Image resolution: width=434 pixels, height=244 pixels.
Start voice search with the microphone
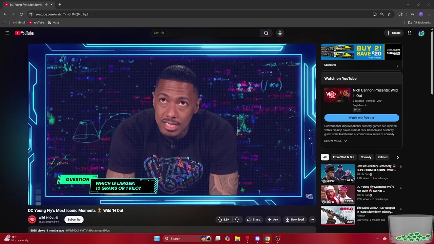click(280, 33)
